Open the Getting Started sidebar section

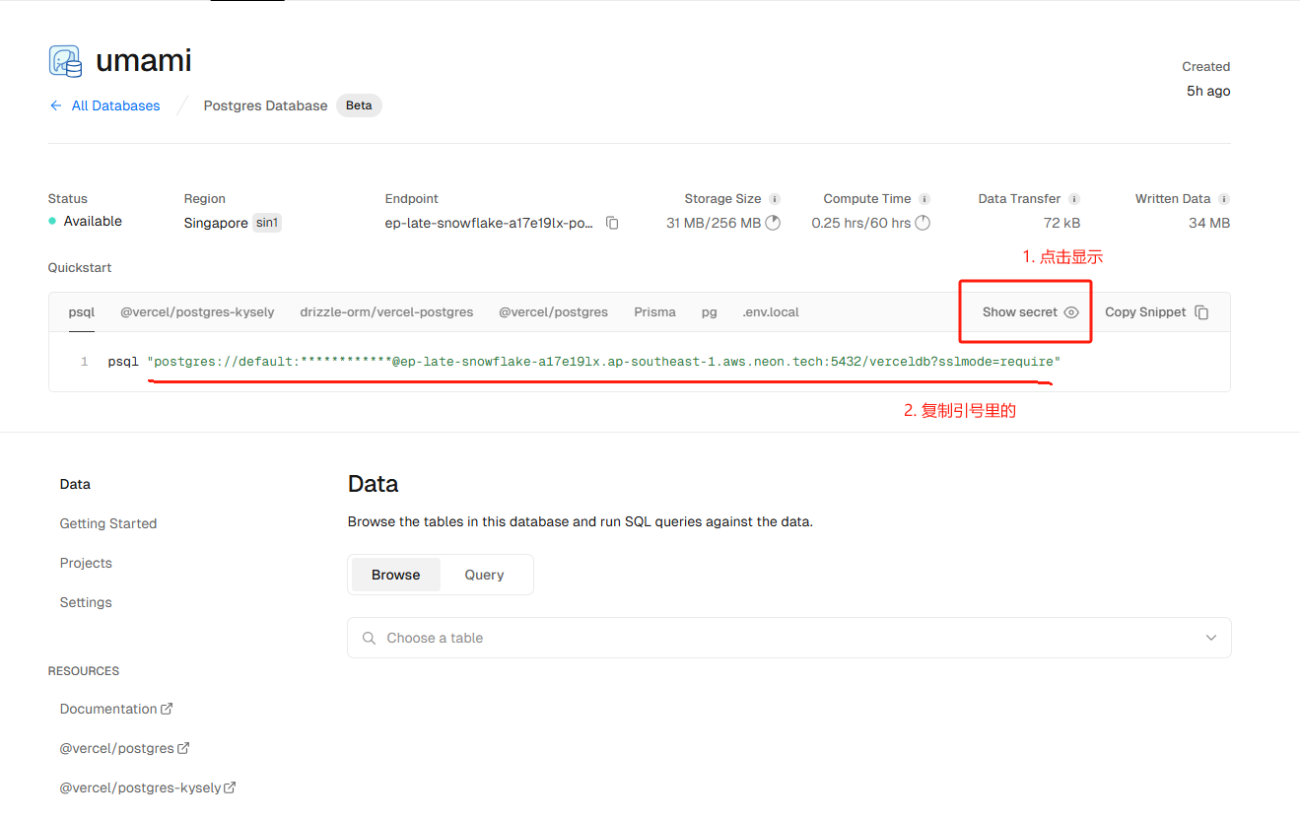point(108,523)
